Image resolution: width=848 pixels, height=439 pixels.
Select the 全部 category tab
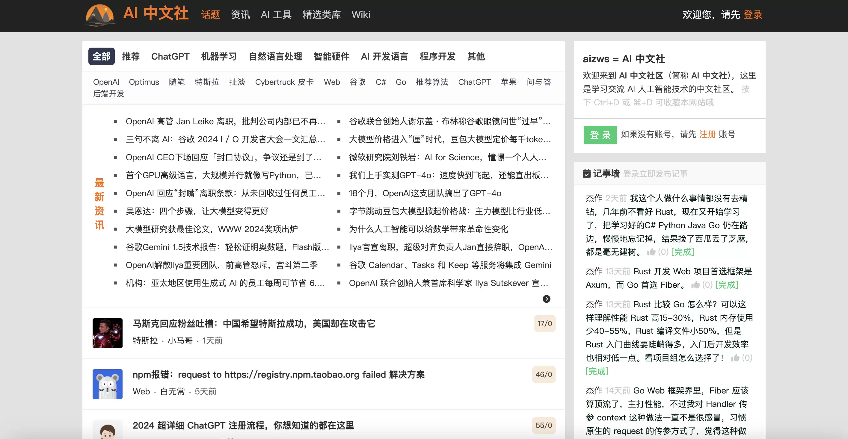[x=101, y=56]
